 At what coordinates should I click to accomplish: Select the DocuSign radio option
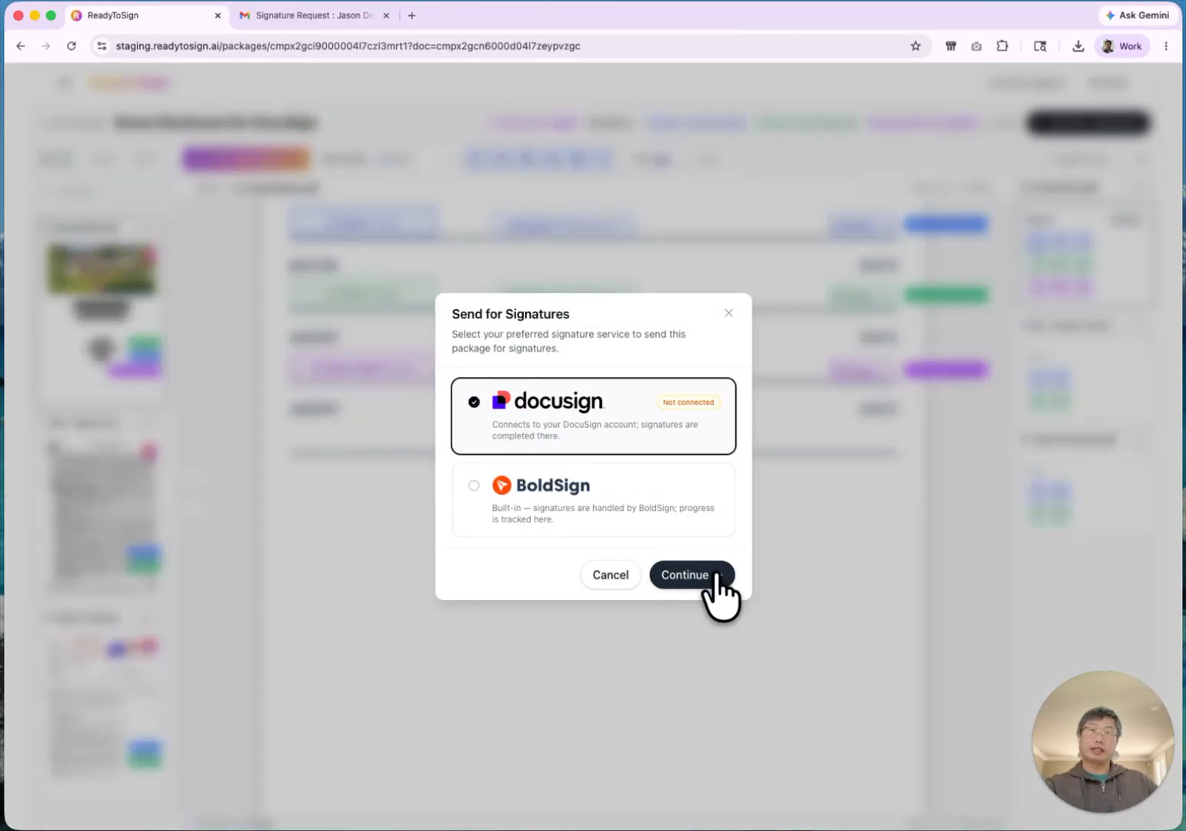[x=474, y=402]
